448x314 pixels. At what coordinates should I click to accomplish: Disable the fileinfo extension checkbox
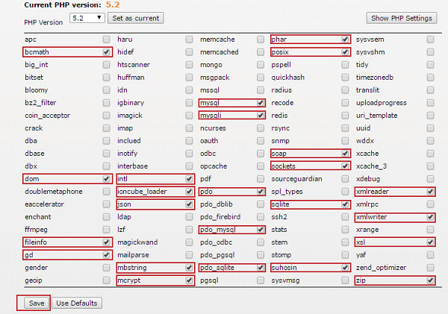click(106, 242)
